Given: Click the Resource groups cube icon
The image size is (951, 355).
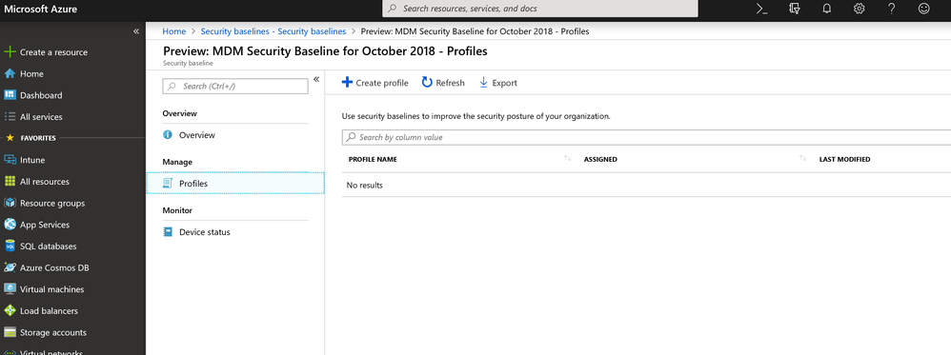Looking at the screenshot, I should [10, 203].
